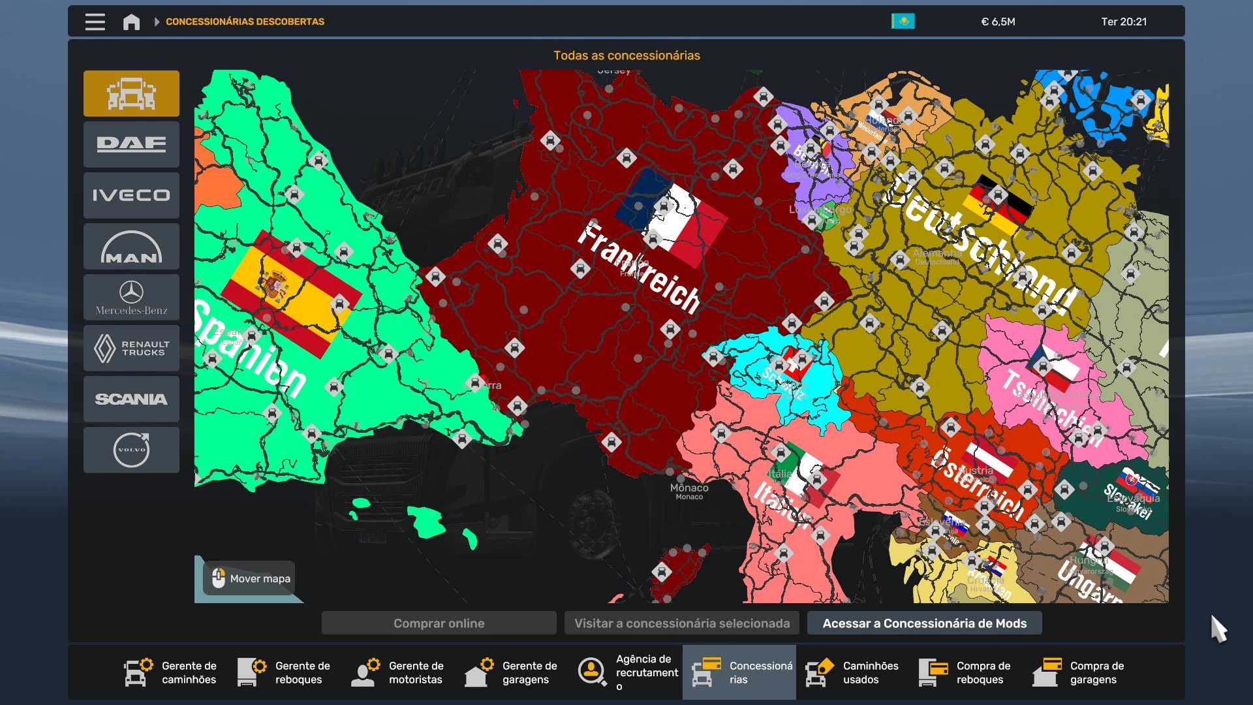Select the Volvo brand filter
This screenshot has height=705, width=1253.
(131, 450)
